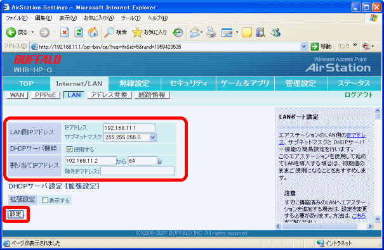Print the page with the printer icon
Viewport: 384px width, 250px height.
pyautogui.click(x=211, y=32)
